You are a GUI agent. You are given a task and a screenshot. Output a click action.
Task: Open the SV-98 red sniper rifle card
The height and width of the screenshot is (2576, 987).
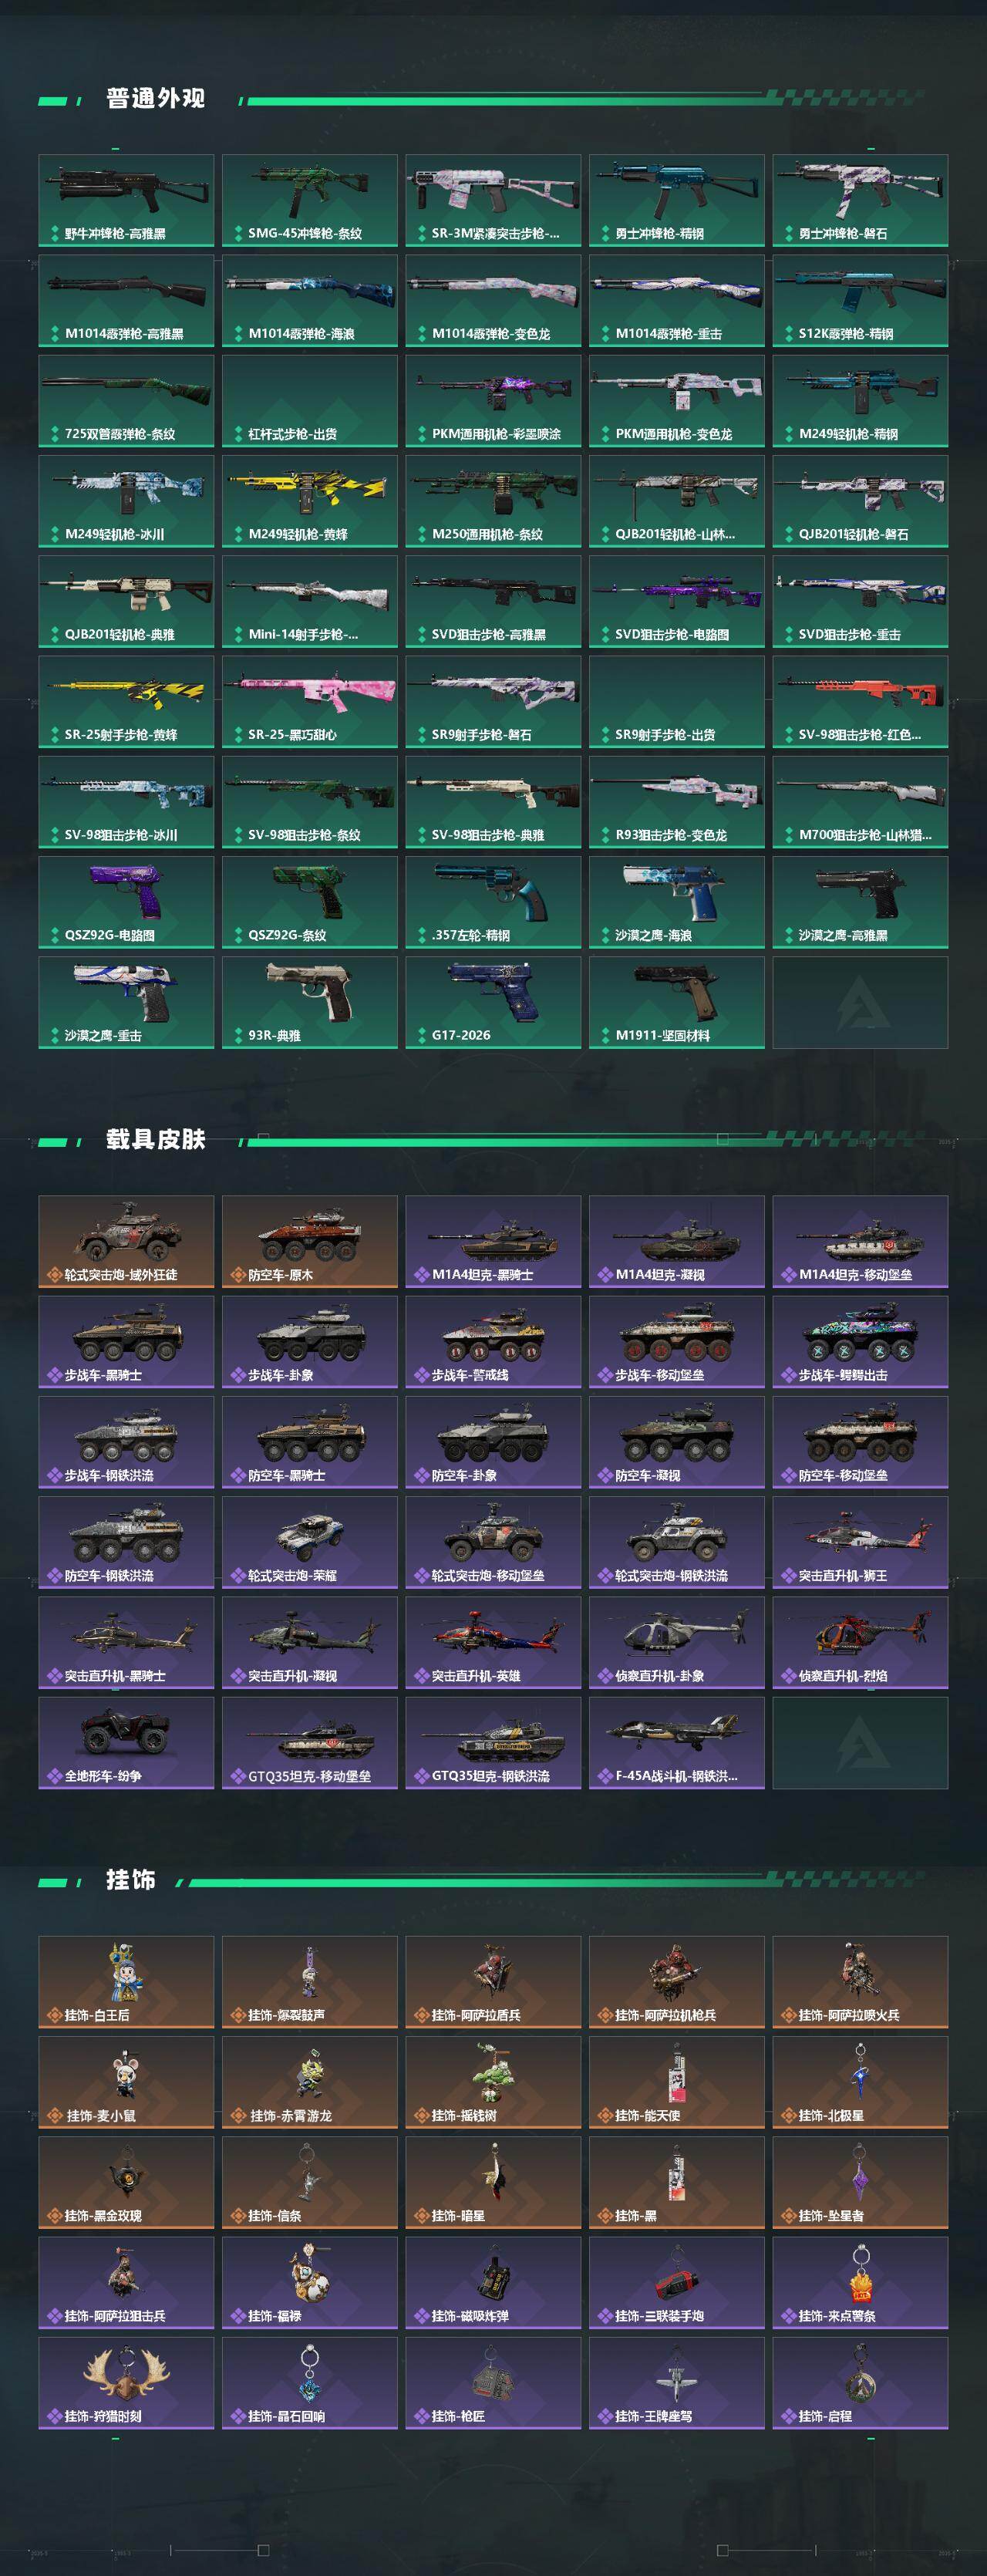click(x=860, y=701)
